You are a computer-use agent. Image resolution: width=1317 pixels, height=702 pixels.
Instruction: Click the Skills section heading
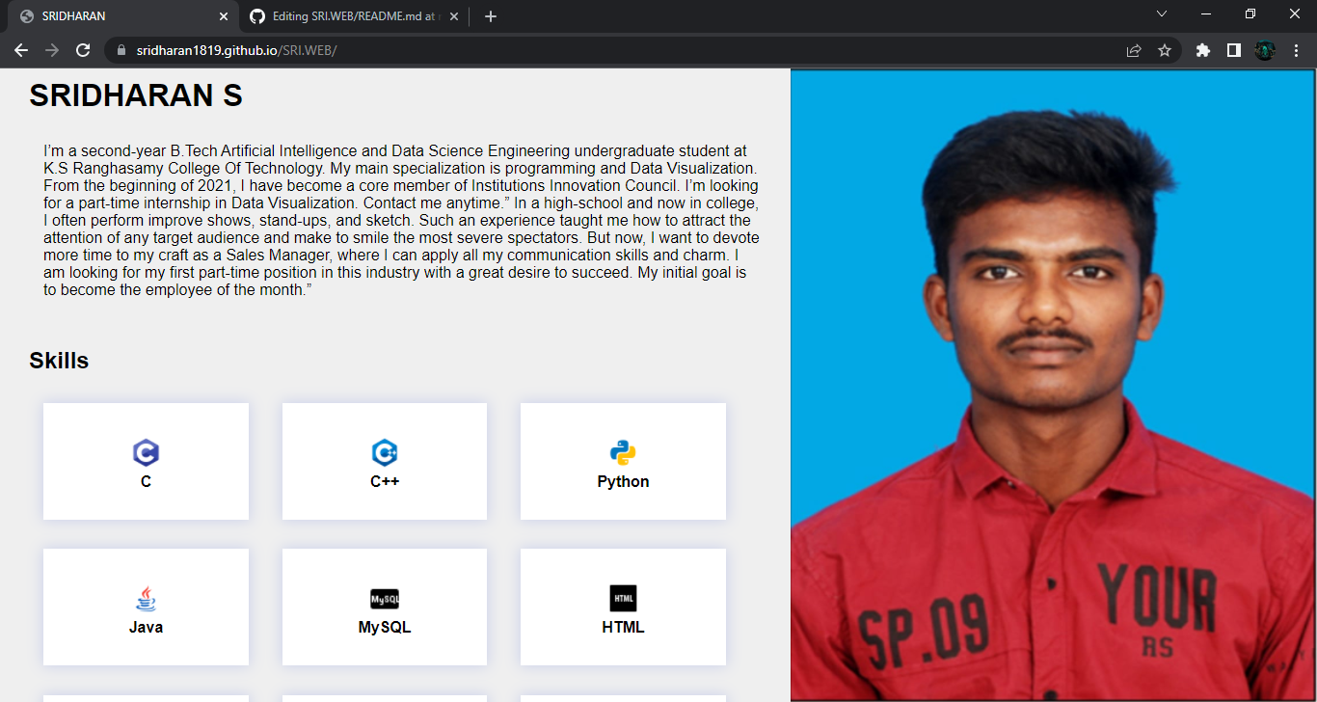pyautogui.click(x=59, y=361)
